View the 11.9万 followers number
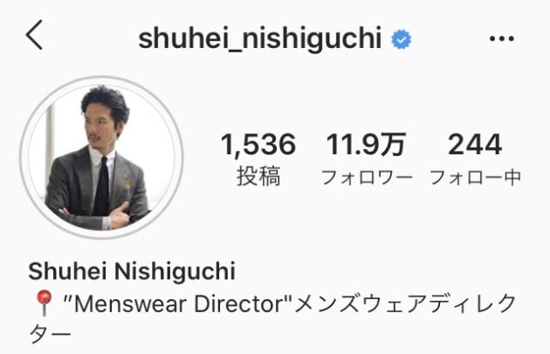This screenshot has height=354, width=550. point(366,145)
